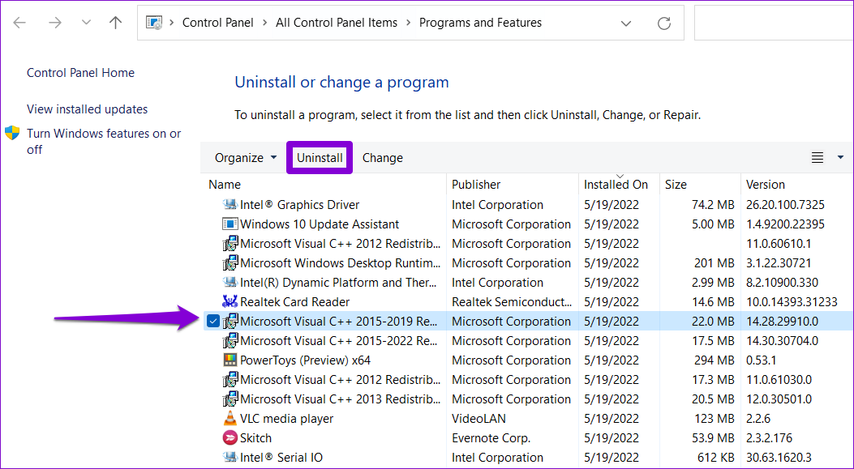854x469 pixels.
Task: Sort by Installed On column header
Action: [x=616, y=185]
